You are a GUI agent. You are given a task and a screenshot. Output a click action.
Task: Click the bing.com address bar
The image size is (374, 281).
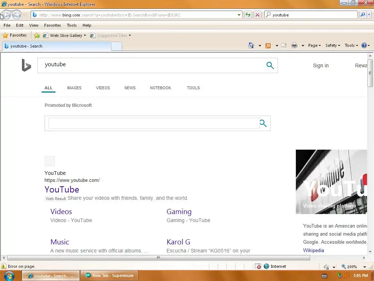tap(136, 15)
